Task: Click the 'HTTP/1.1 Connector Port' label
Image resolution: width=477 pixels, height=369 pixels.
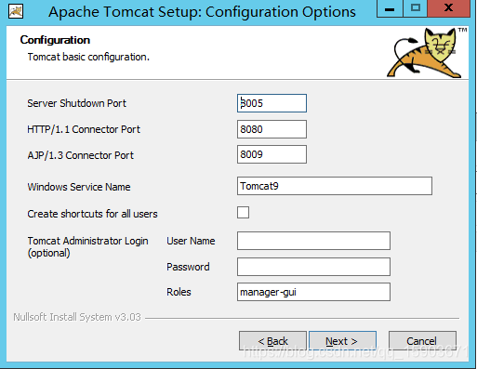Action: pos(84,129)
